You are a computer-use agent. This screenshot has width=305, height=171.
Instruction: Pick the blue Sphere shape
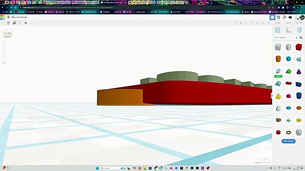pos(288,59)
